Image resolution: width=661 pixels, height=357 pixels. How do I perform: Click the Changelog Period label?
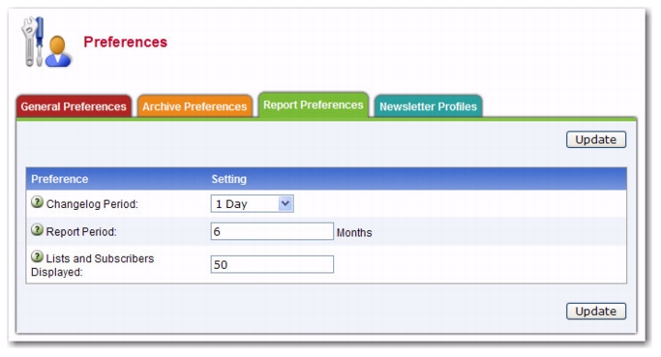[x=92, y=204]
